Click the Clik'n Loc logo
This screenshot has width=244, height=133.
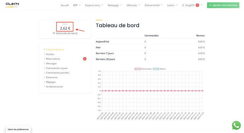click(12, 5)
